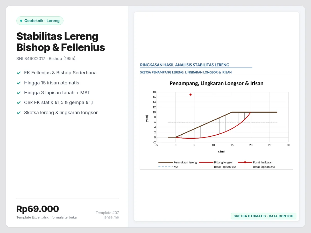Click heading RINGKASAN HASIL ANALISIS STABILITAS LERENG
The height and width of the screenshot is (233, 311).
click(185, 65)
